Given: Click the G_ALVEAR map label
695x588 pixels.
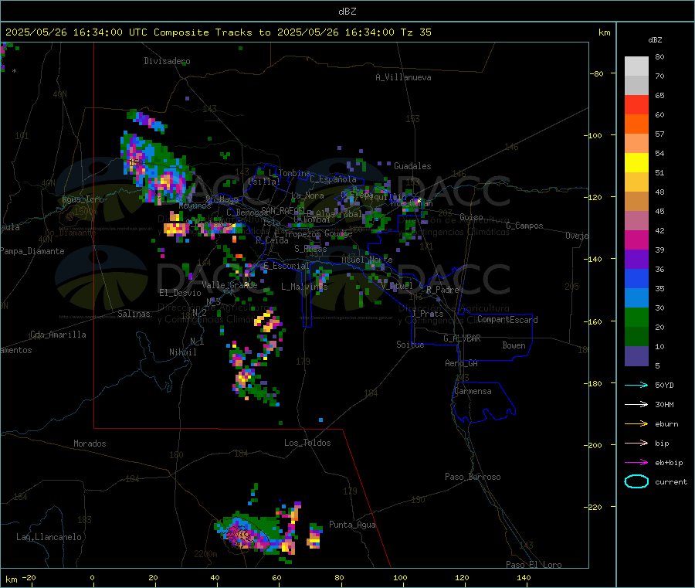Looking at the screenshot, I should click(x=462, y=338).
